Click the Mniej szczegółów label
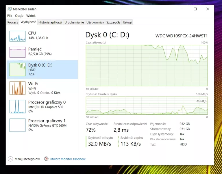The width and height of the screenshot is (222, 174). 27,159
